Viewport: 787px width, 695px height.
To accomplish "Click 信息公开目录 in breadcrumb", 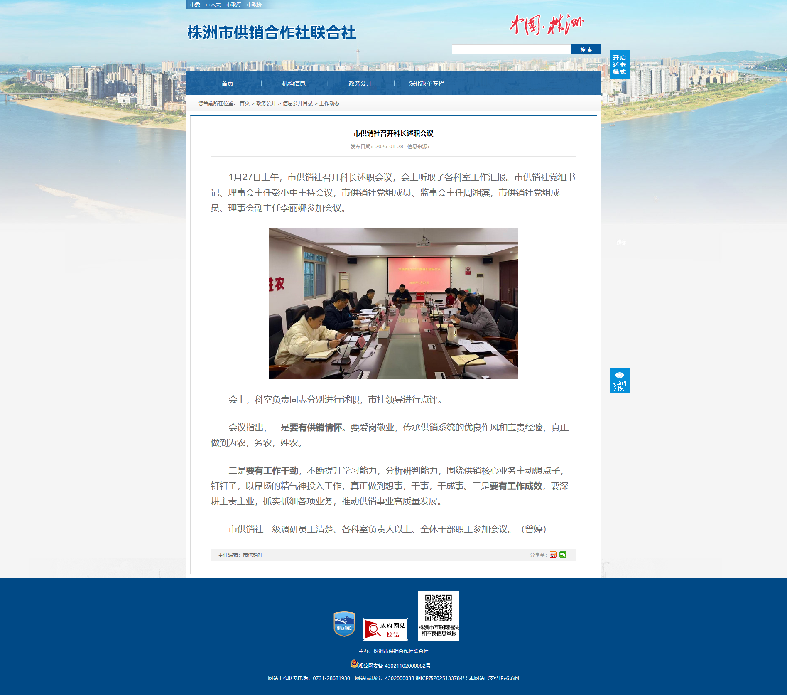I will [298, 103].
